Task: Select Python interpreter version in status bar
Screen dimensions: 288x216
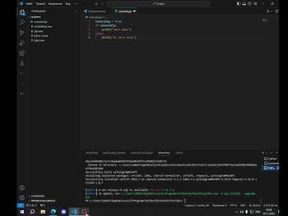Action: click(271, 205)
